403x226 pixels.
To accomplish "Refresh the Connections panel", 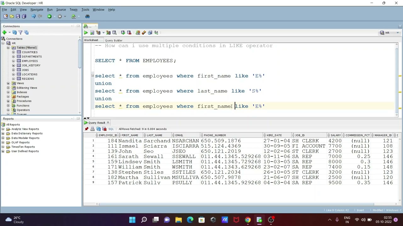I will [x=14, y=32].
